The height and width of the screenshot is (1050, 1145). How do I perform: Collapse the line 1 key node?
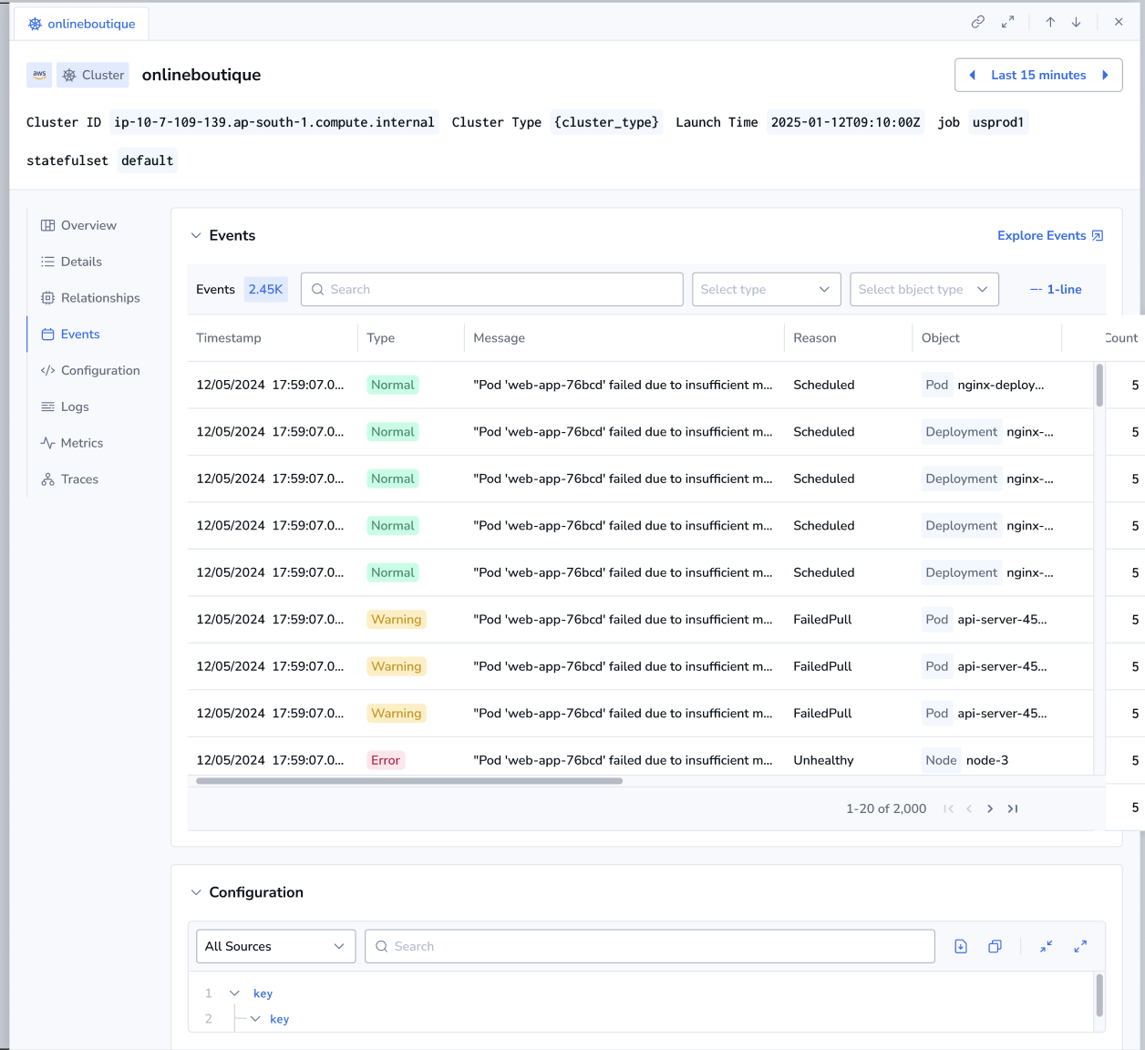pyautogui.click(x=234, y=993)
